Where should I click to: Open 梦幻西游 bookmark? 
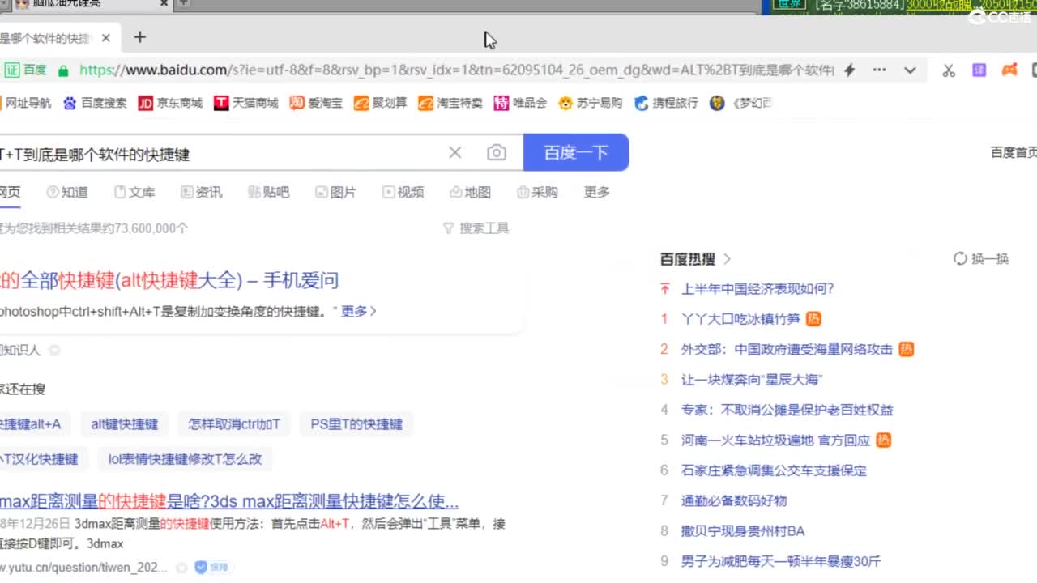pyautogui.click(x=740, y=103)
